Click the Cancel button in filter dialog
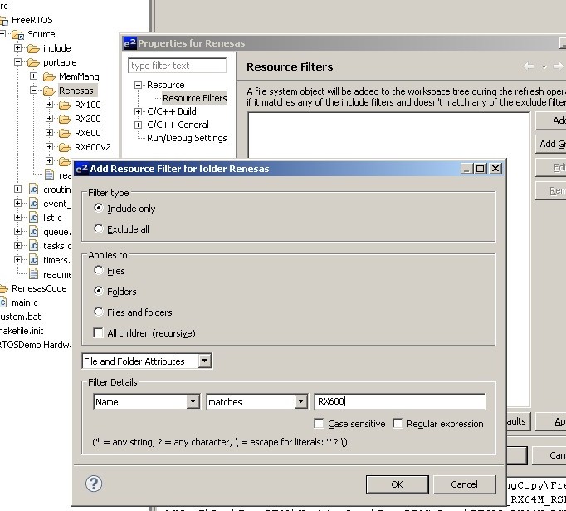566x511 pixels. tap(464, 484)
